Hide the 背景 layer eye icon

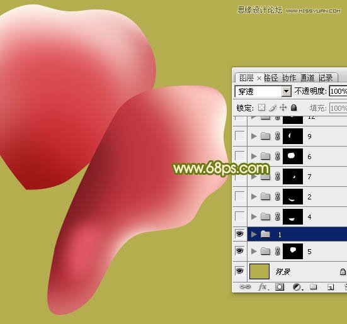click(240, 271)
